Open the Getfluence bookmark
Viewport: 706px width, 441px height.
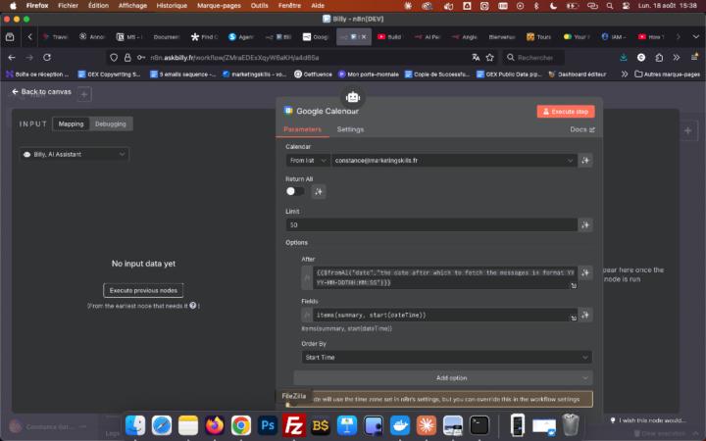click(313, 74)
